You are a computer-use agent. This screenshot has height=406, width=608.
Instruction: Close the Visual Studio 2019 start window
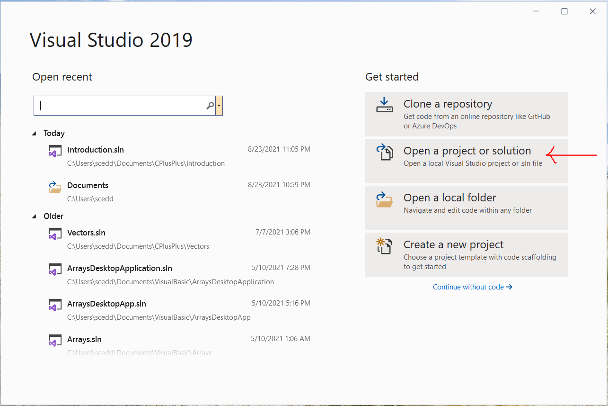[x=592, y=11]
